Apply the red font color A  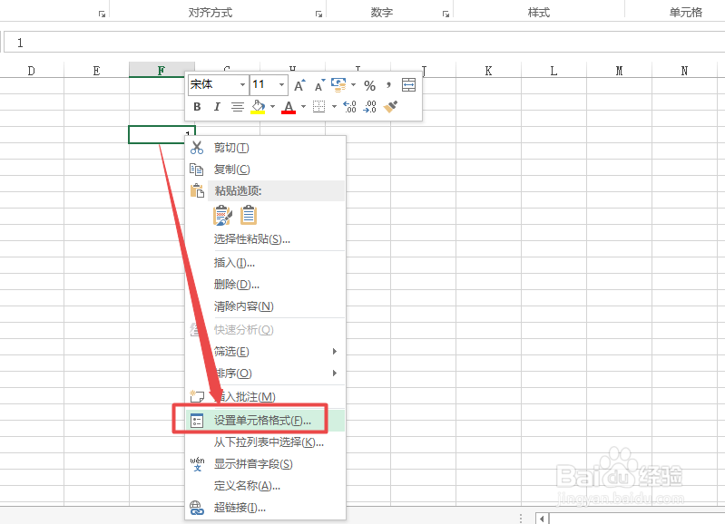pyautogui.click(x=289, y=107)
